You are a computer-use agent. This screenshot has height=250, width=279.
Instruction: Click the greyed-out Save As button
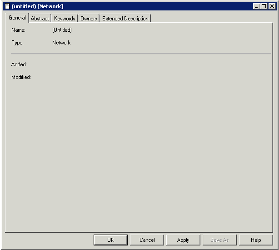pyautogui.click(x=219, y=240)
